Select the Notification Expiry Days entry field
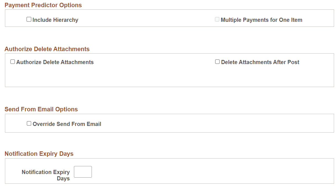336x187 pixels. pos(83,172)
